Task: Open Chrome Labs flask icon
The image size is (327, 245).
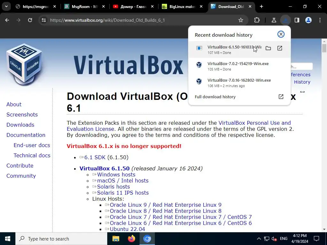Action: [274, 20]
